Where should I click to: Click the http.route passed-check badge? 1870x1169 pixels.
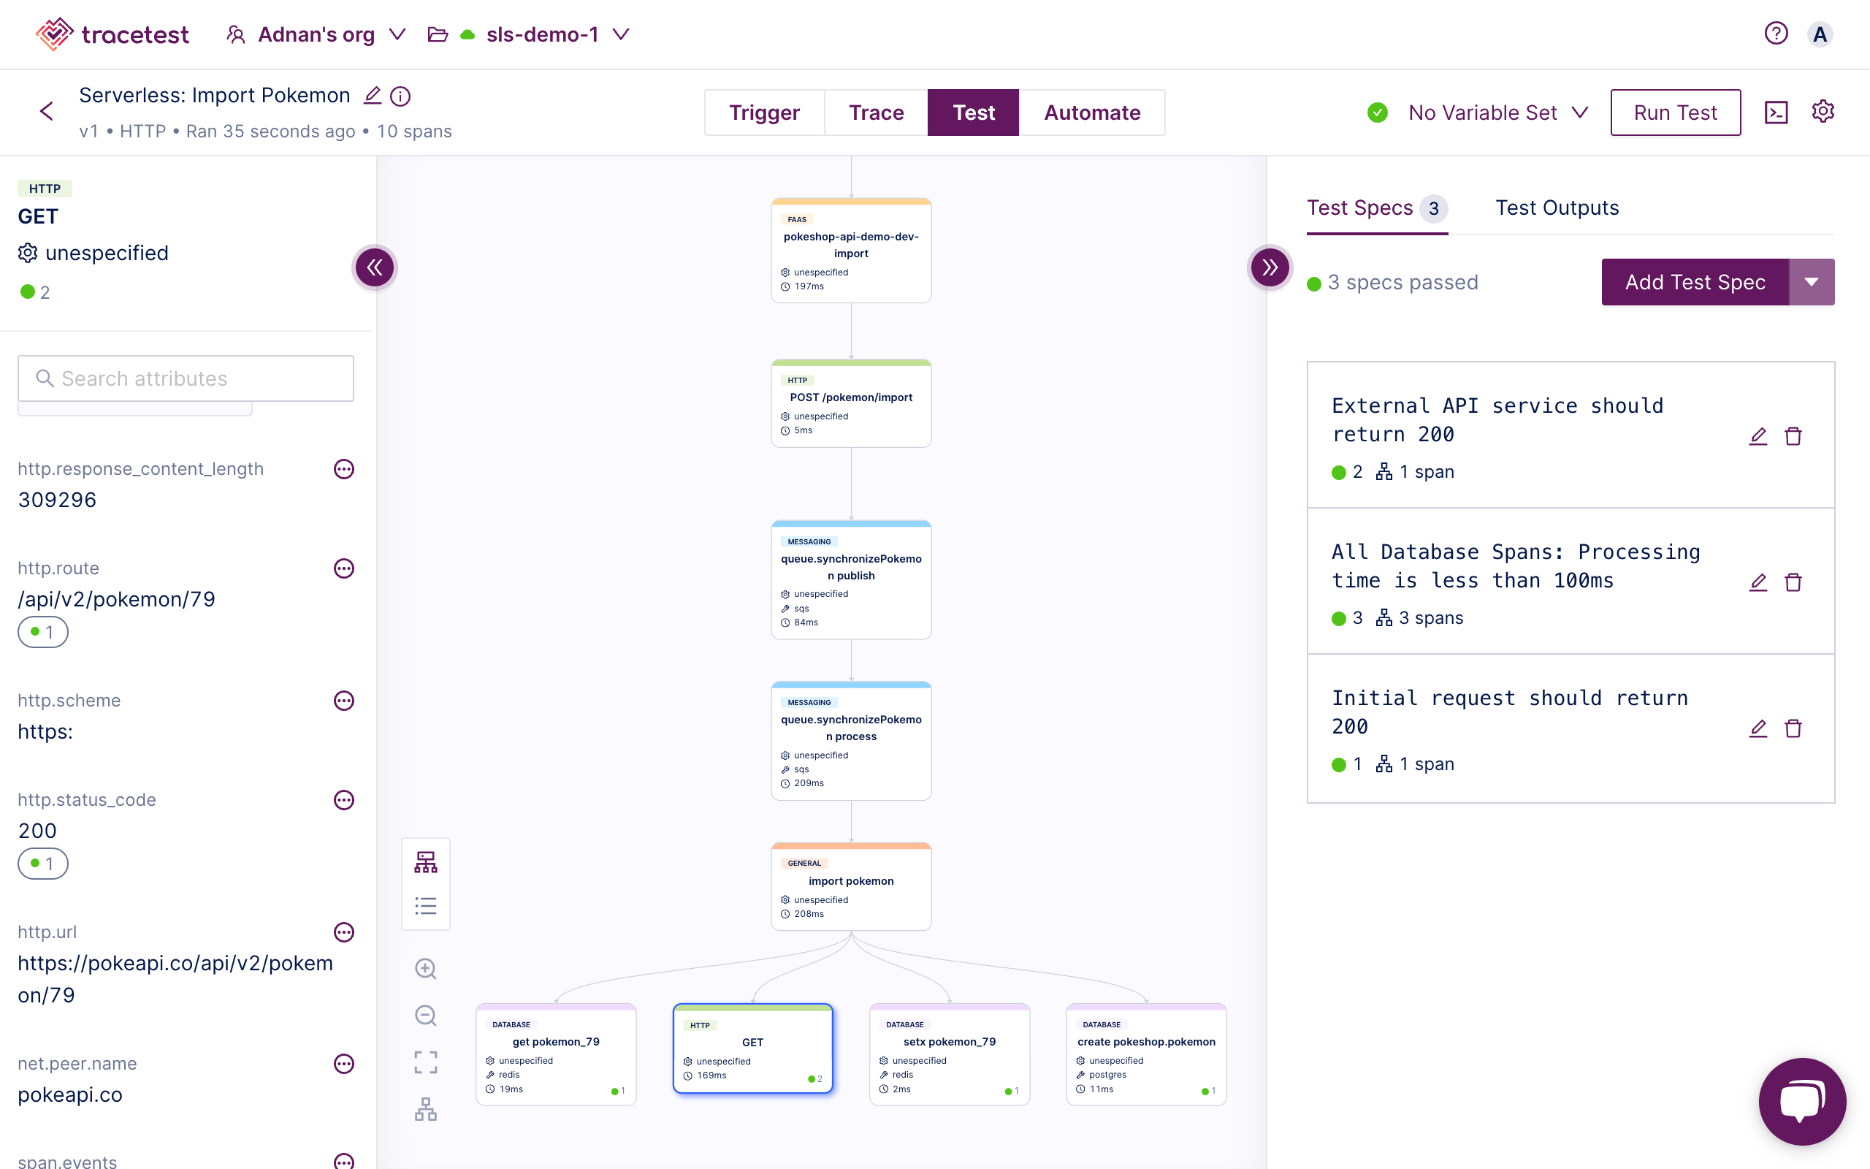point(43,633)
